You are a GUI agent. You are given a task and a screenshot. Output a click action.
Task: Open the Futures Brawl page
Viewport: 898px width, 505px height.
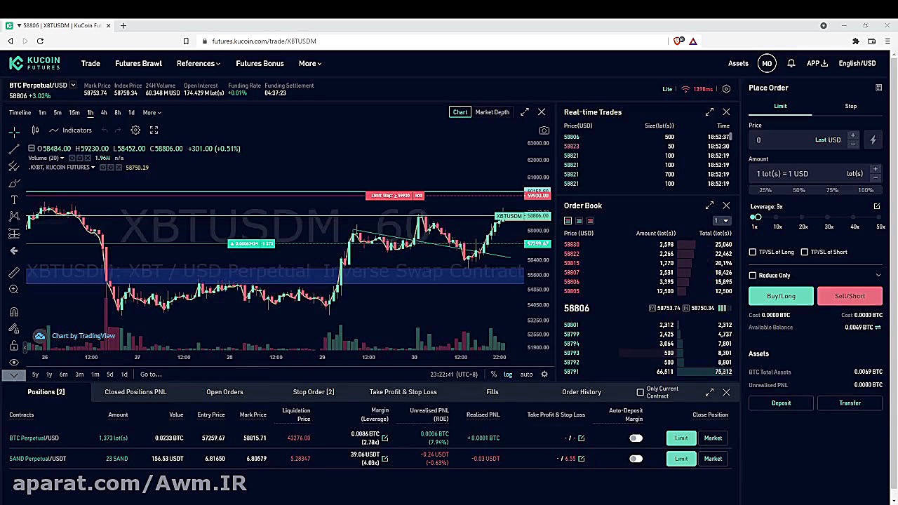tap(138, 63)
